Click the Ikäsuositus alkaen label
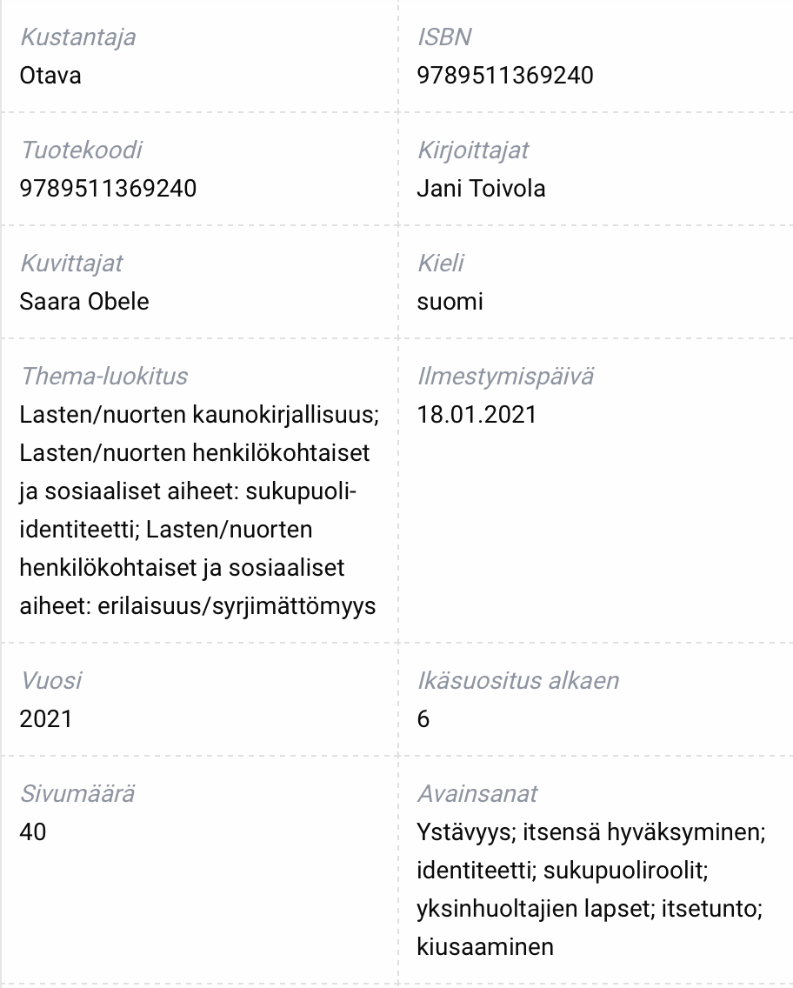The height and width of the screenshot is (988, 793). tap(518, 680)
